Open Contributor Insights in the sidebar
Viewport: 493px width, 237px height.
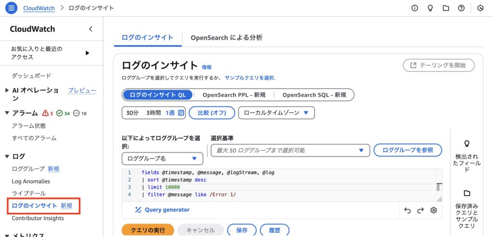click(x=38, y=218)
